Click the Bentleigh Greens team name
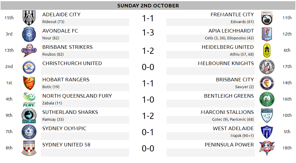 (x=229, y=96)
